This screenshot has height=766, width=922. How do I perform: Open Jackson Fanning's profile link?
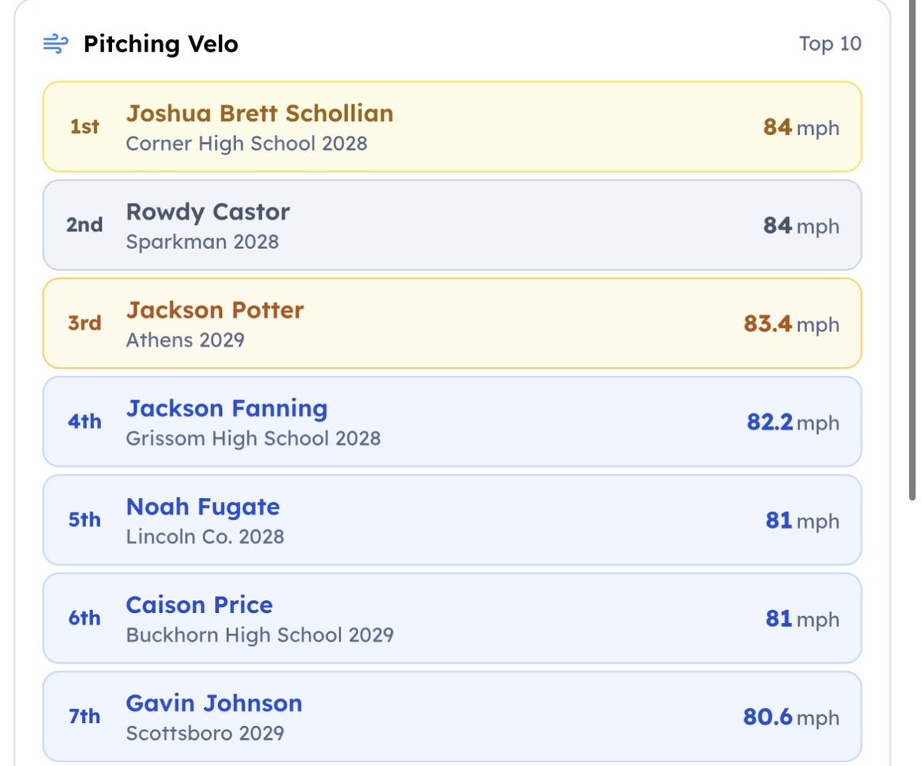227,409
